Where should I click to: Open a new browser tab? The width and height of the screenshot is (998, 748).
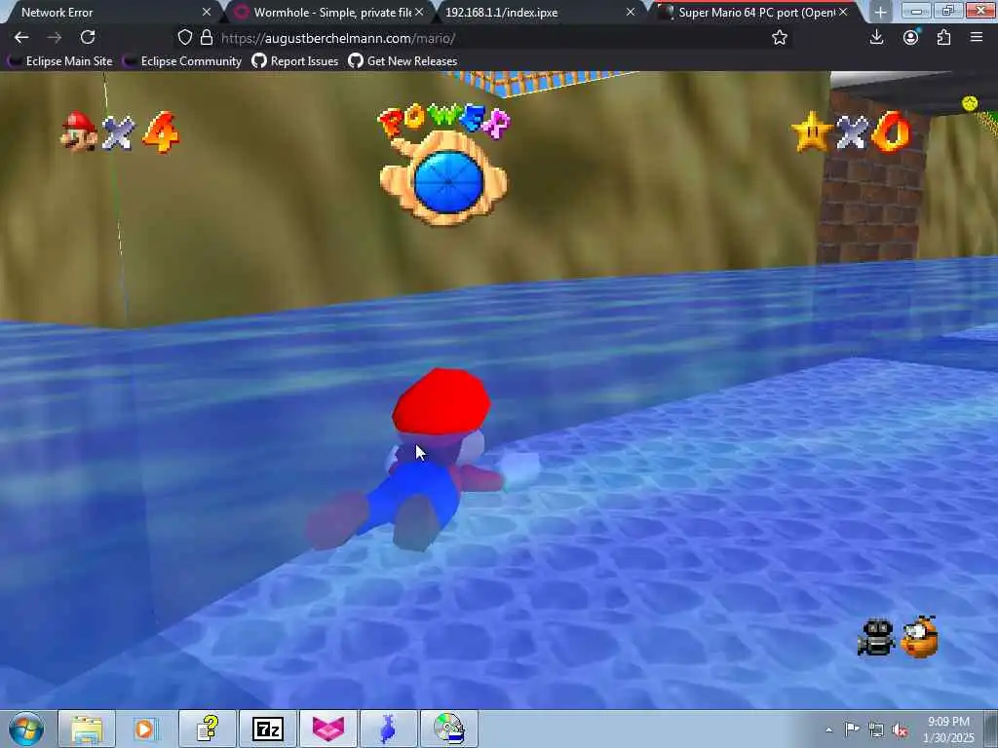tap(880, 12)
